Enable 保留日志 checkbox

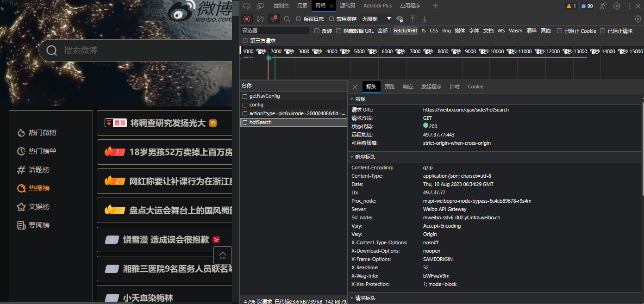pos(299,19)
